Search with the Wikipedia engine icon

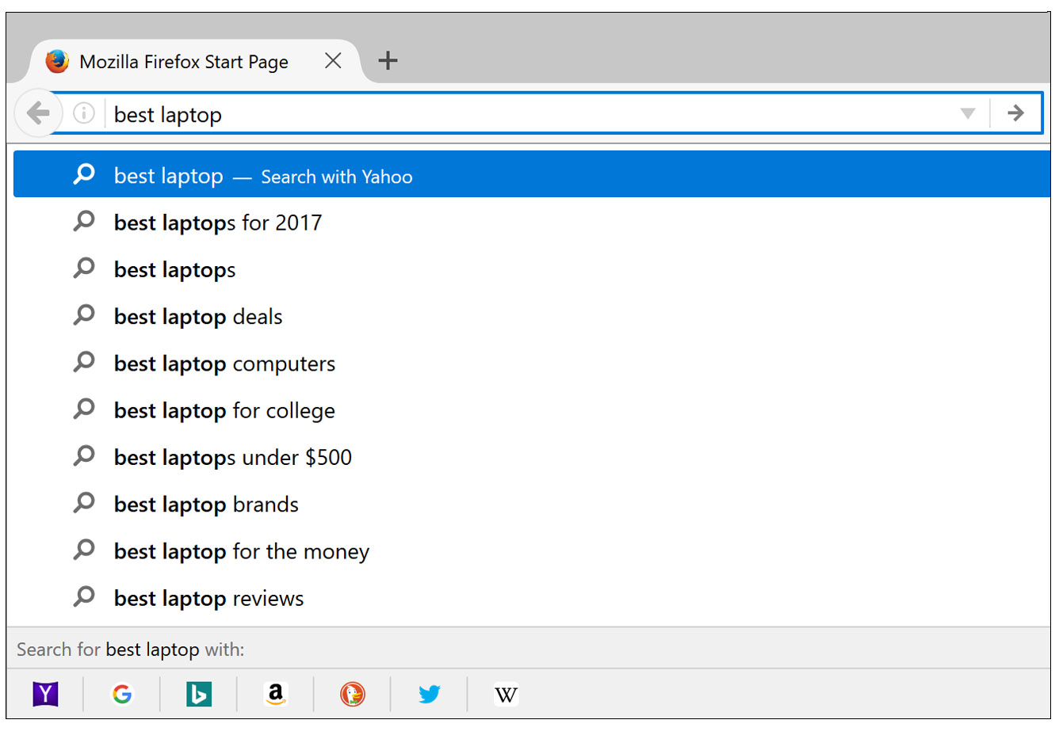pos(506,695)
